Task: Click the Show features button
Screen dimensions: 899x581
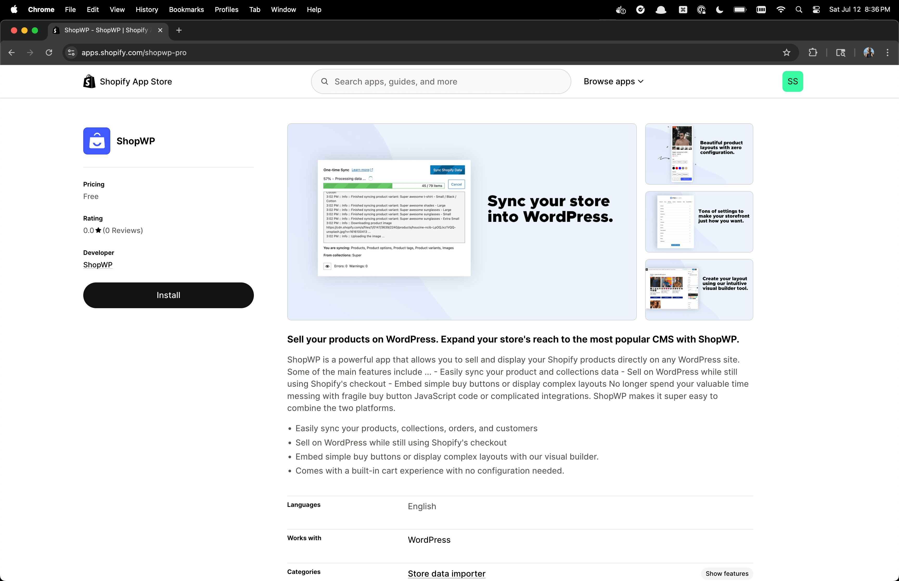Action: 727,573
